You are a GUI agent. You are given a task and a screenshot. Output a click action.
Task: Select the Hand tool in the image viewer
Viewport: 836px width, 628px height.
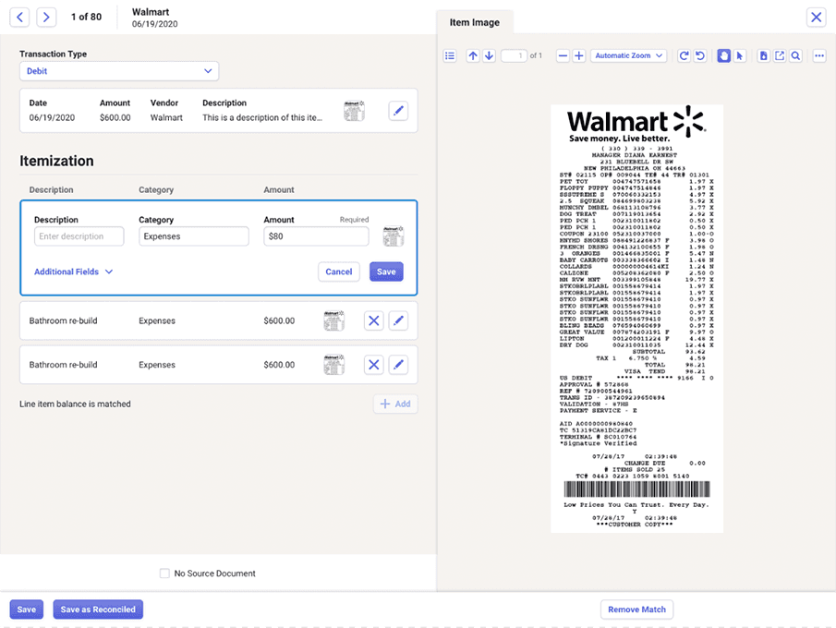pyautogui.click(x=723, y=55)
